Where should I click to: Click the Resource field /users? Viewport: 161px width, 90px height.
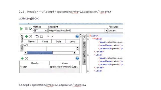click(x=116, y=30)
